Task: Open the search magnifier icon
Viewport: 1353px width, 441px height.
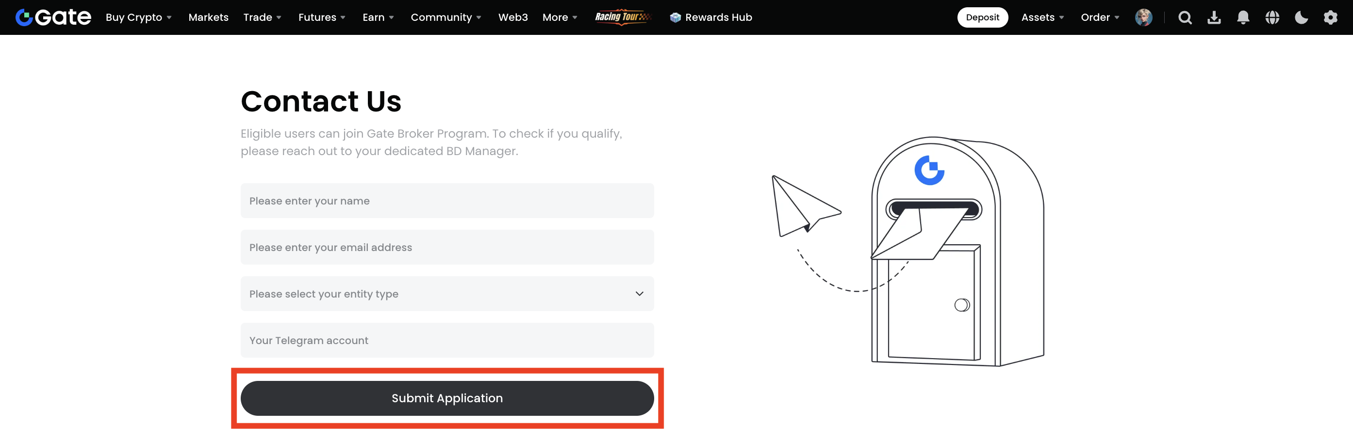Action: click(x=1185, y=17)
